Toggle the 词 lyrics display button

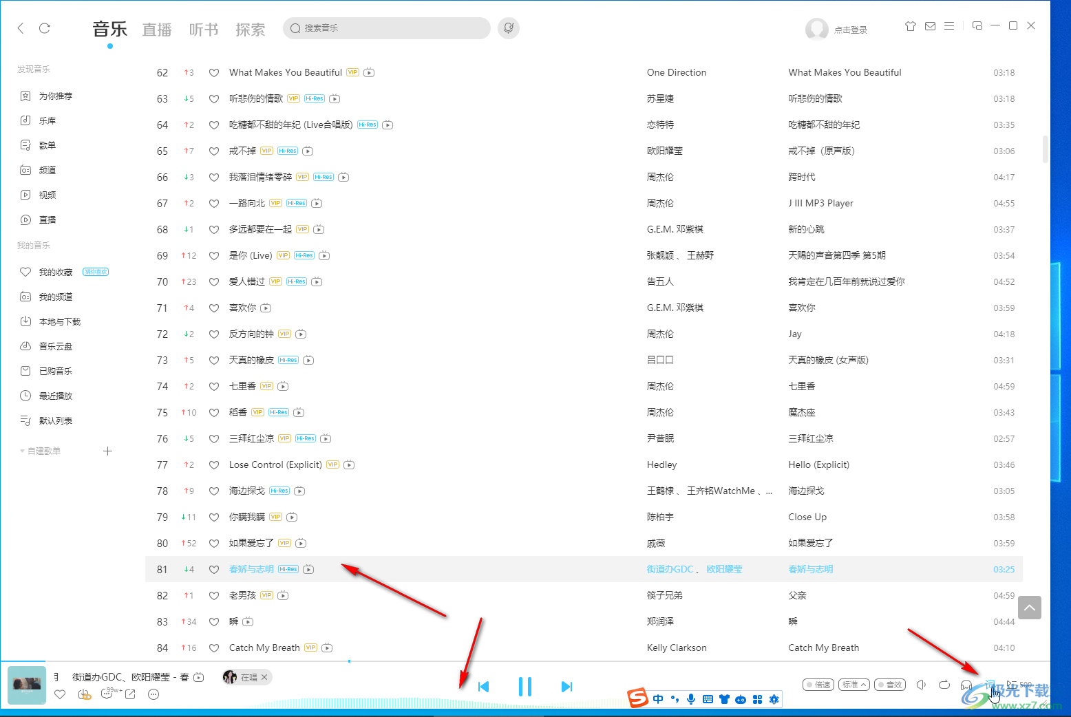pyautogui.click(x=990, y=685)
